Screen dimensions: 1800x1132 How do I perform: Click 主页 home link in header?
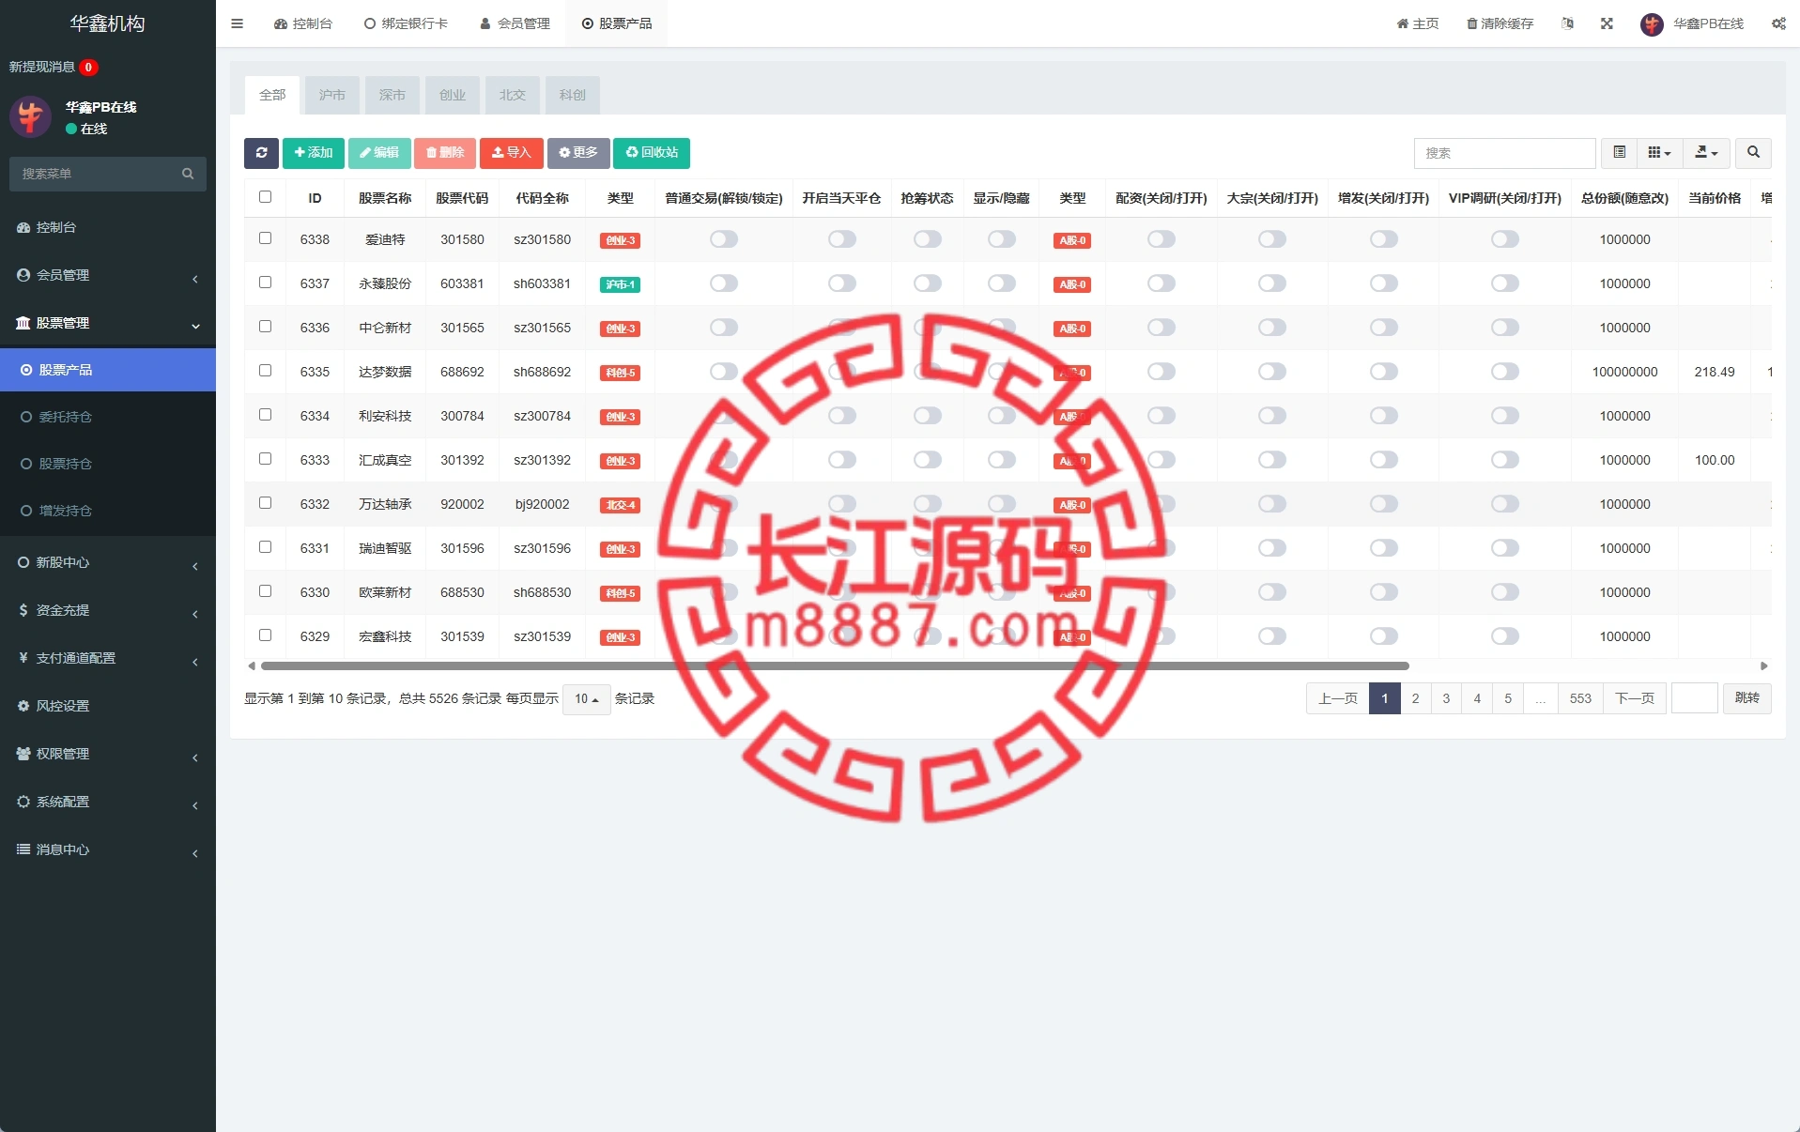point(1418,23)
